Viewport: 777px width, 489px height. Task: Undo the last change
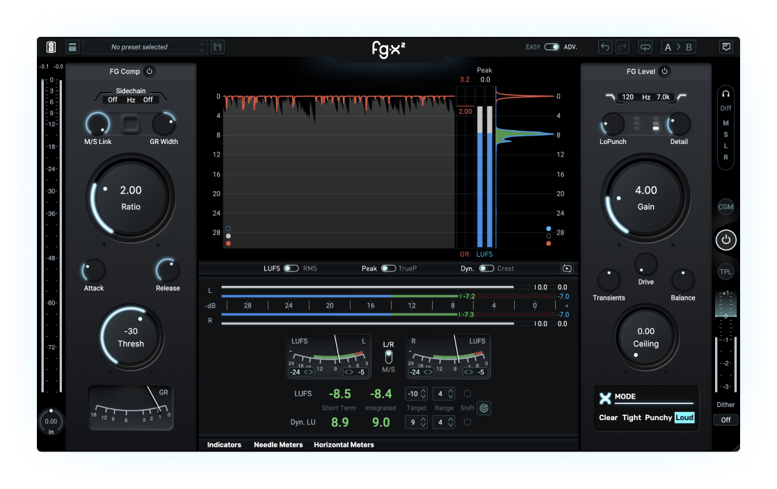pos(605,47)
